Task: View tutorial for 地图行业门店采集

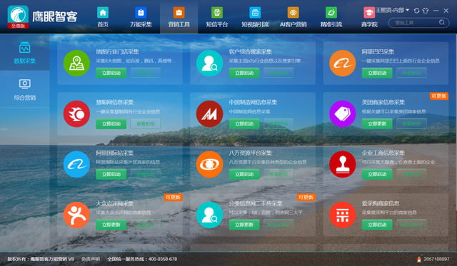Action: point(146,73)
